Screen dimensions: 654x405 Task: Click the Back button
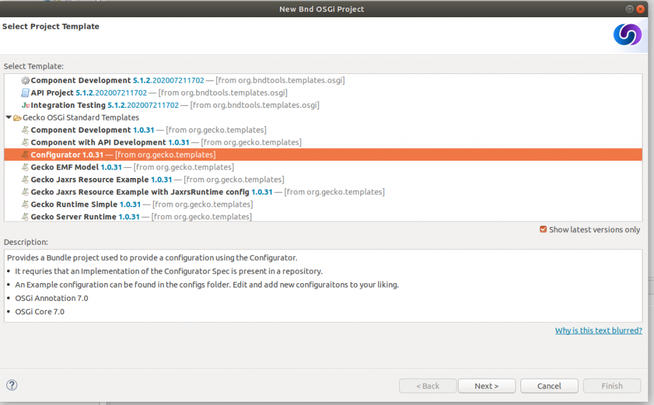click(428, 386)
